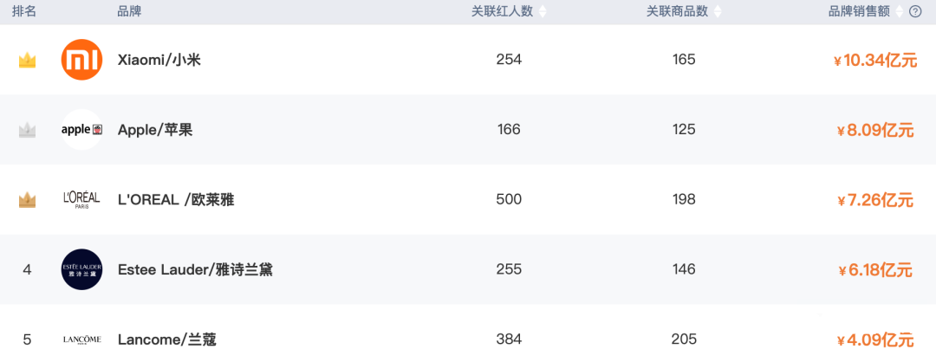
Task: Click the bronze crown rank icon
Action: (27, 200)
